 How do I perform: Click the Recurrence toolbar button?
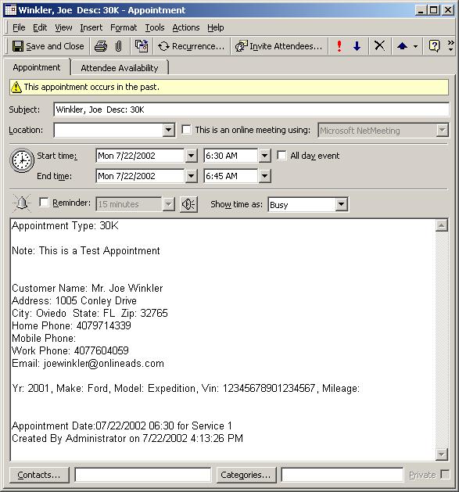(191, 46)
